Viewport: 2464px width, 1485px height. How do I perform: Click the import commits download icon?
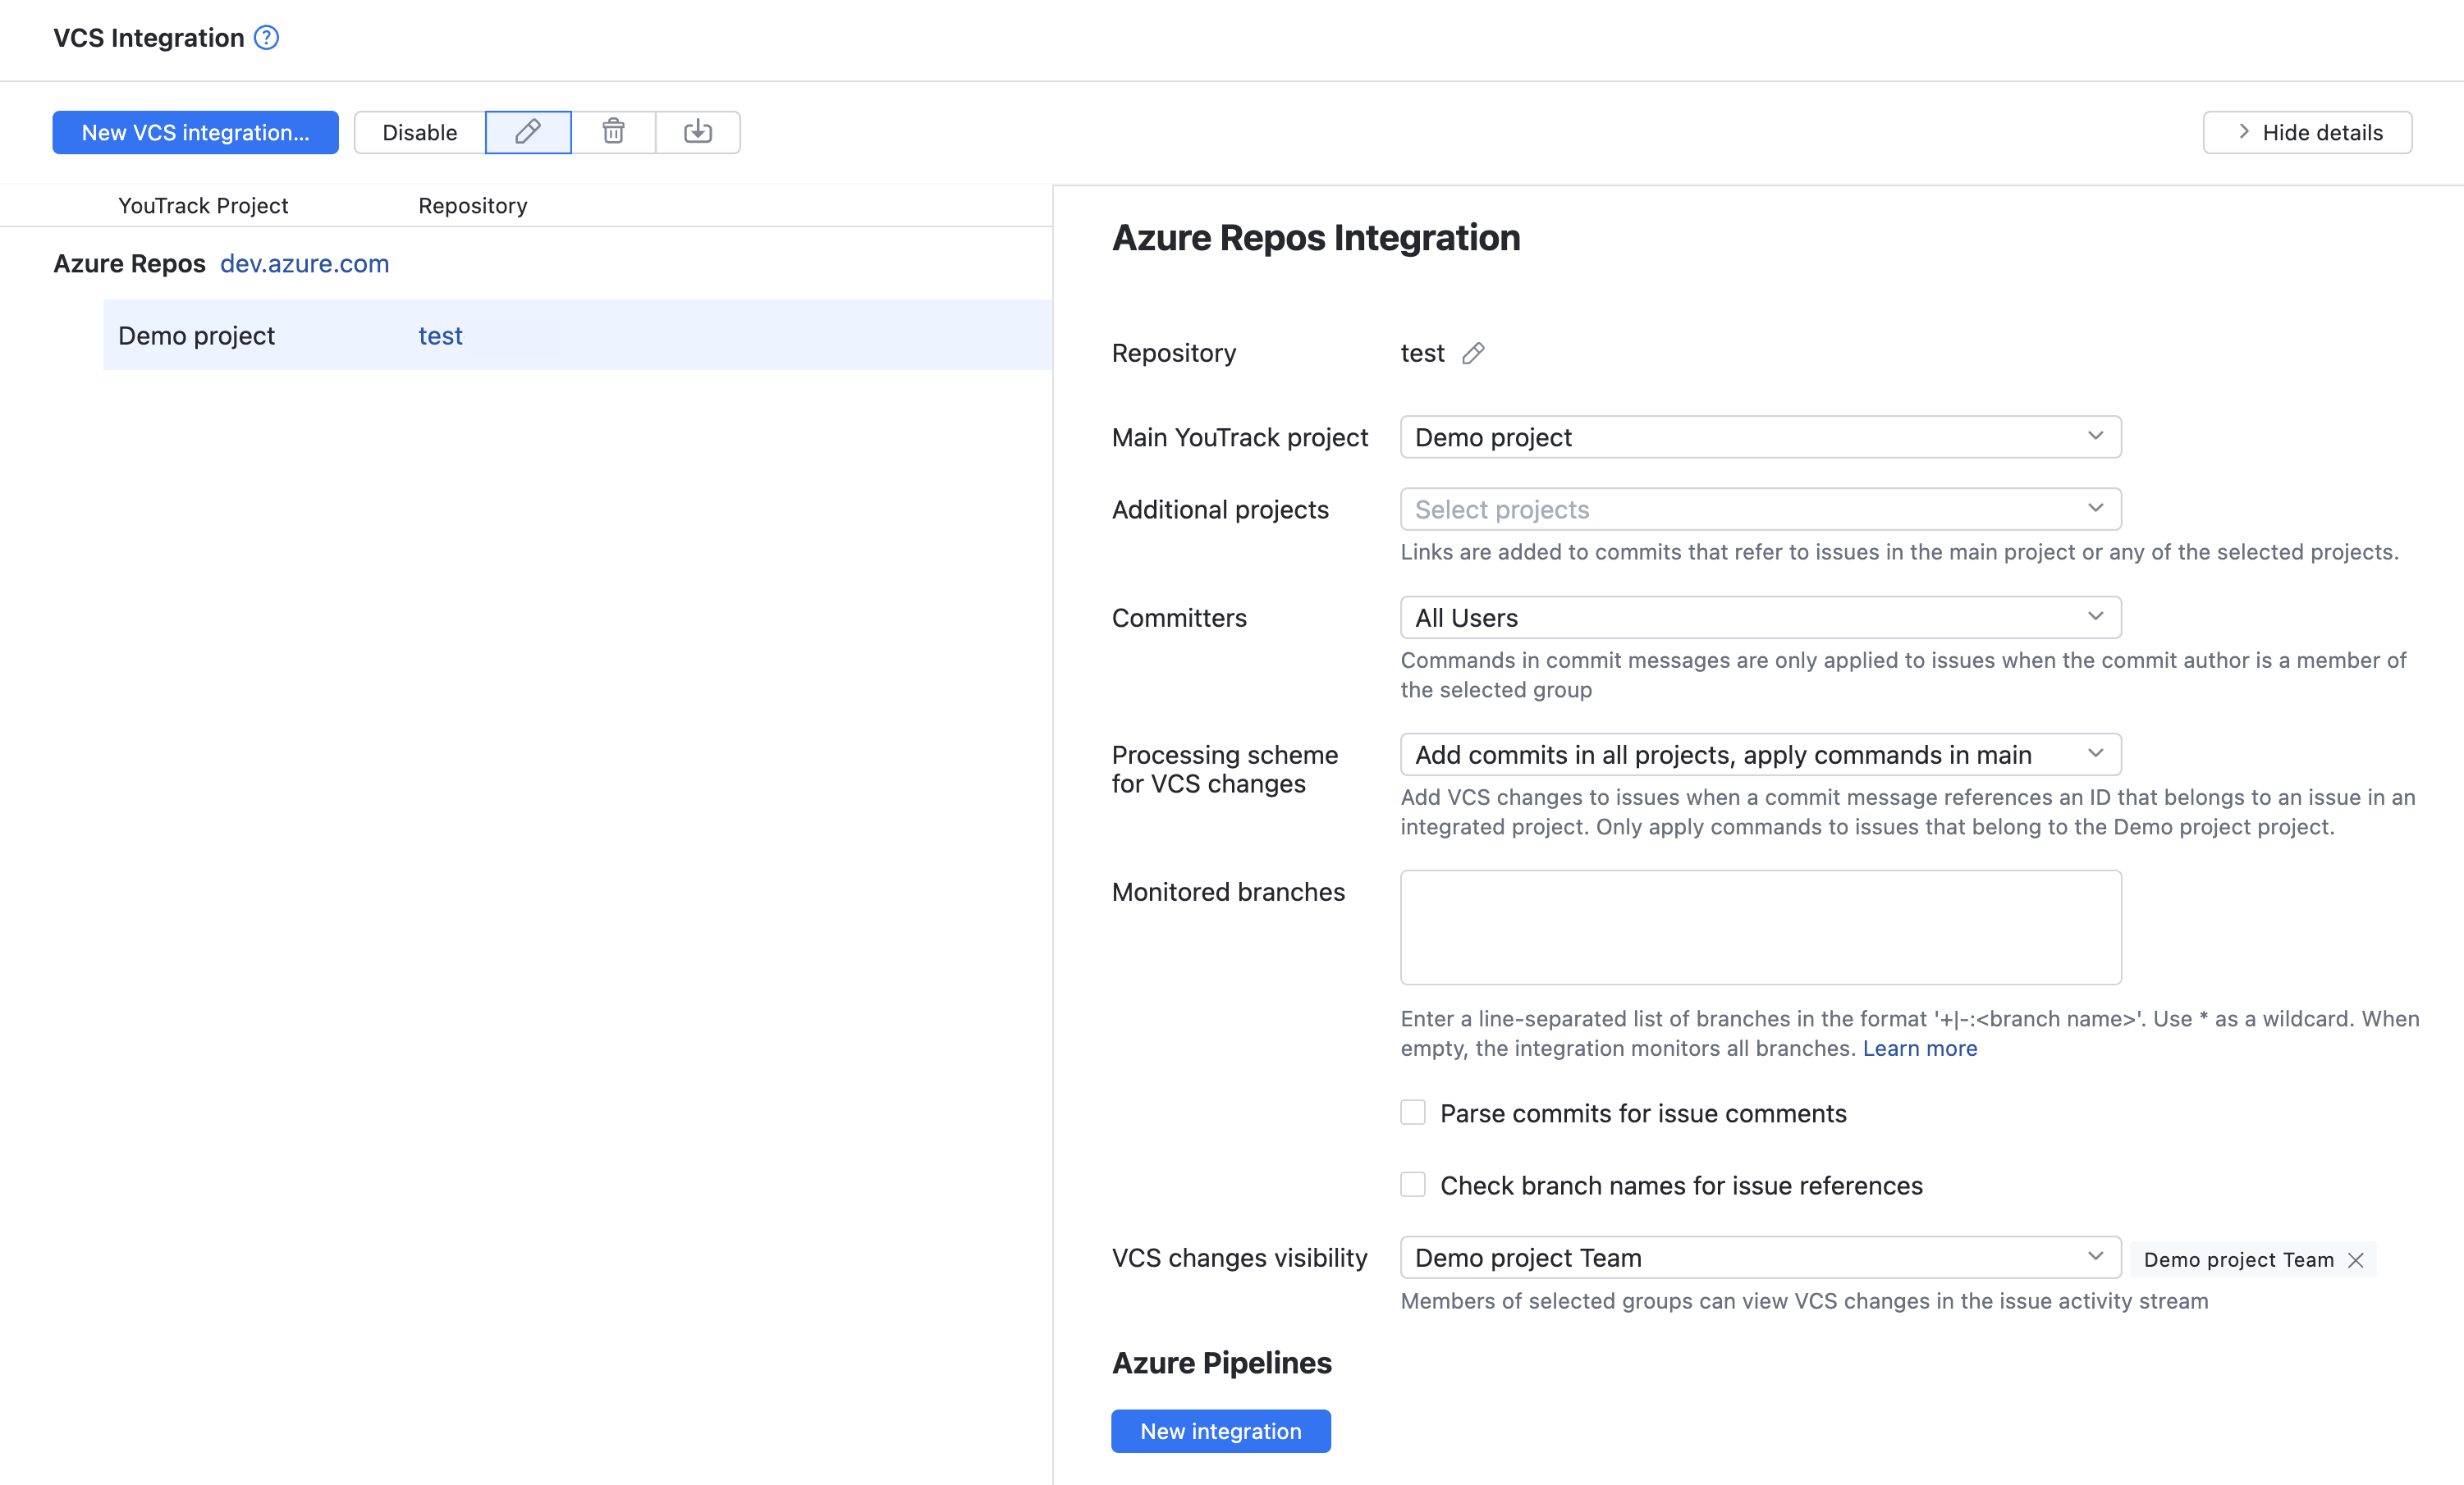coord(698,132)
